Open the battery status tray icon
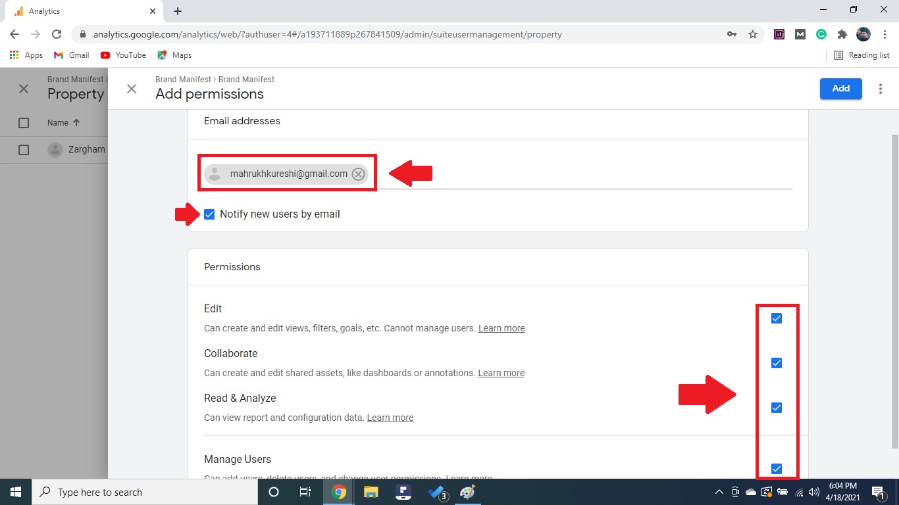 (783, 492)
